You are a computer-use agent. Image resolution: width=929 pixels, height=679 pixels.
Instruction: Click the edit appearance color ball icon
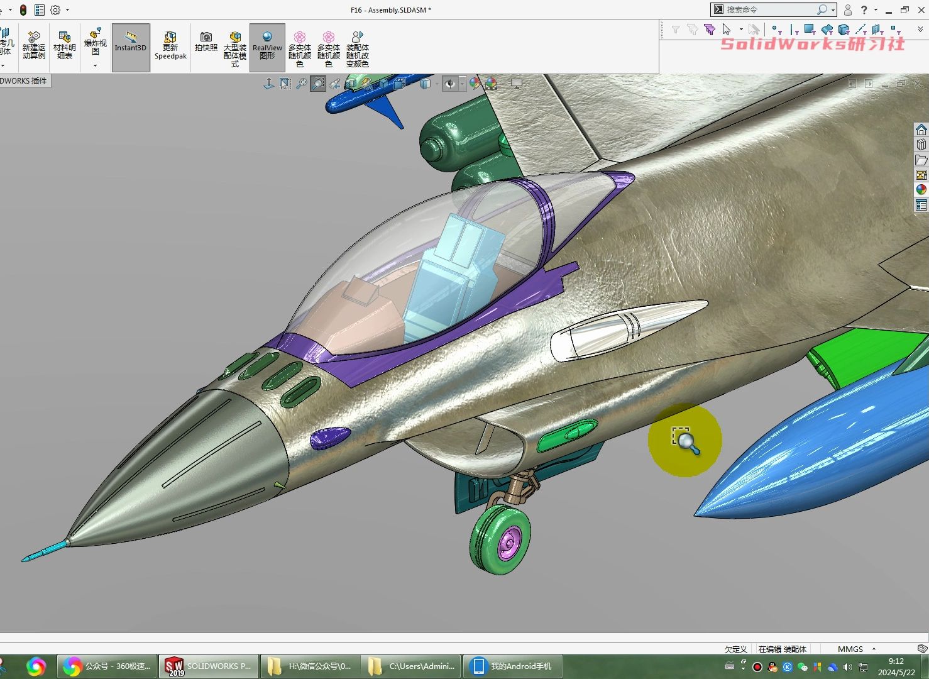476,84
